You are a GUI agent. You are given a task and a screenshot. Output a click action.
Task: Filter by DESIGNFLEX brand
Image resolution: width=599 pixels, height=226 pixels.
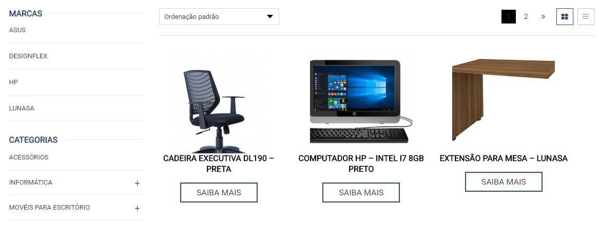[x=28, y=56]
